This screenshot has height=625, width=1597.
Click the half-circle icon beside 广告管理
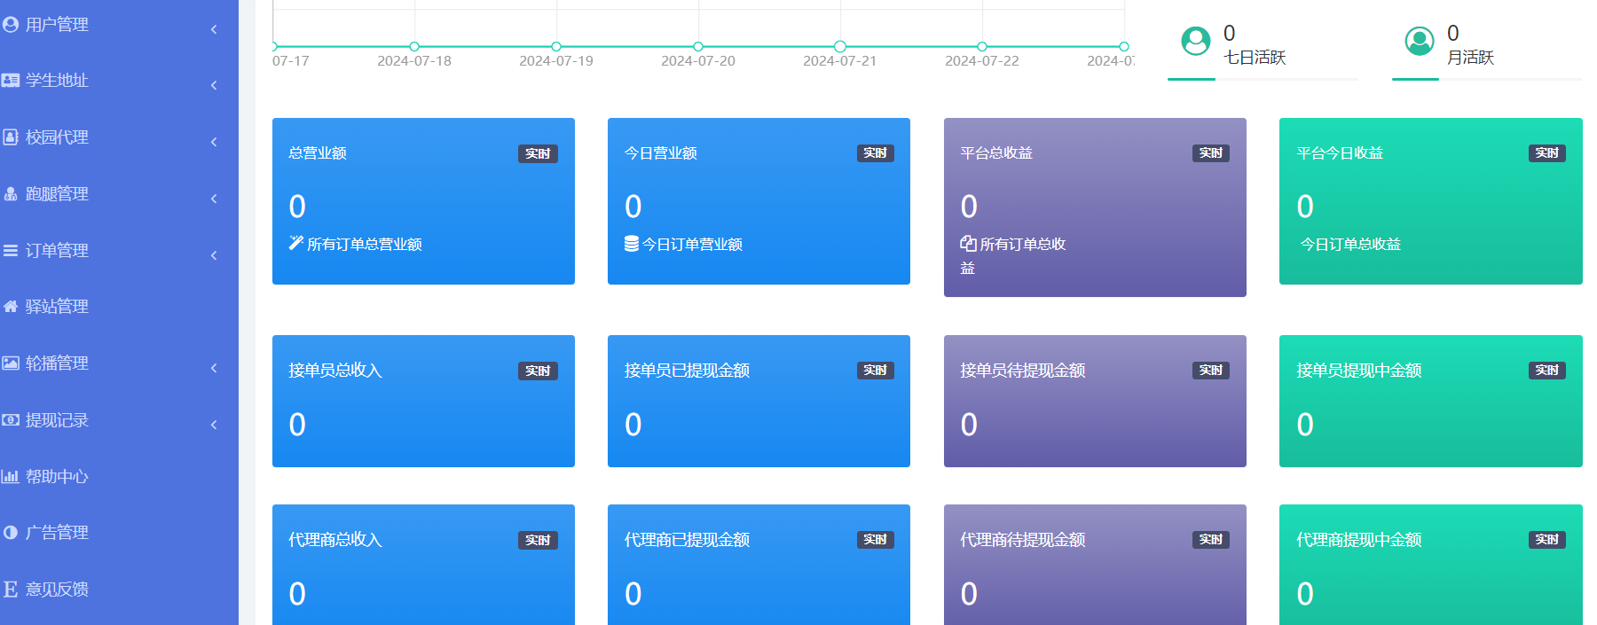[x=11, y=533]
